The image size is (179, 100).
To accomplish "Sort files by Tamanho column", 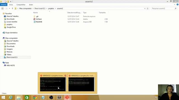I will (x=102, y=12).
